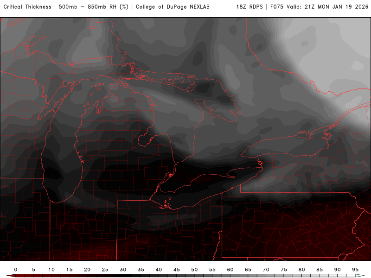371x278 pixels.
Task: Click the colorbar label "0"
Action: 16,270
